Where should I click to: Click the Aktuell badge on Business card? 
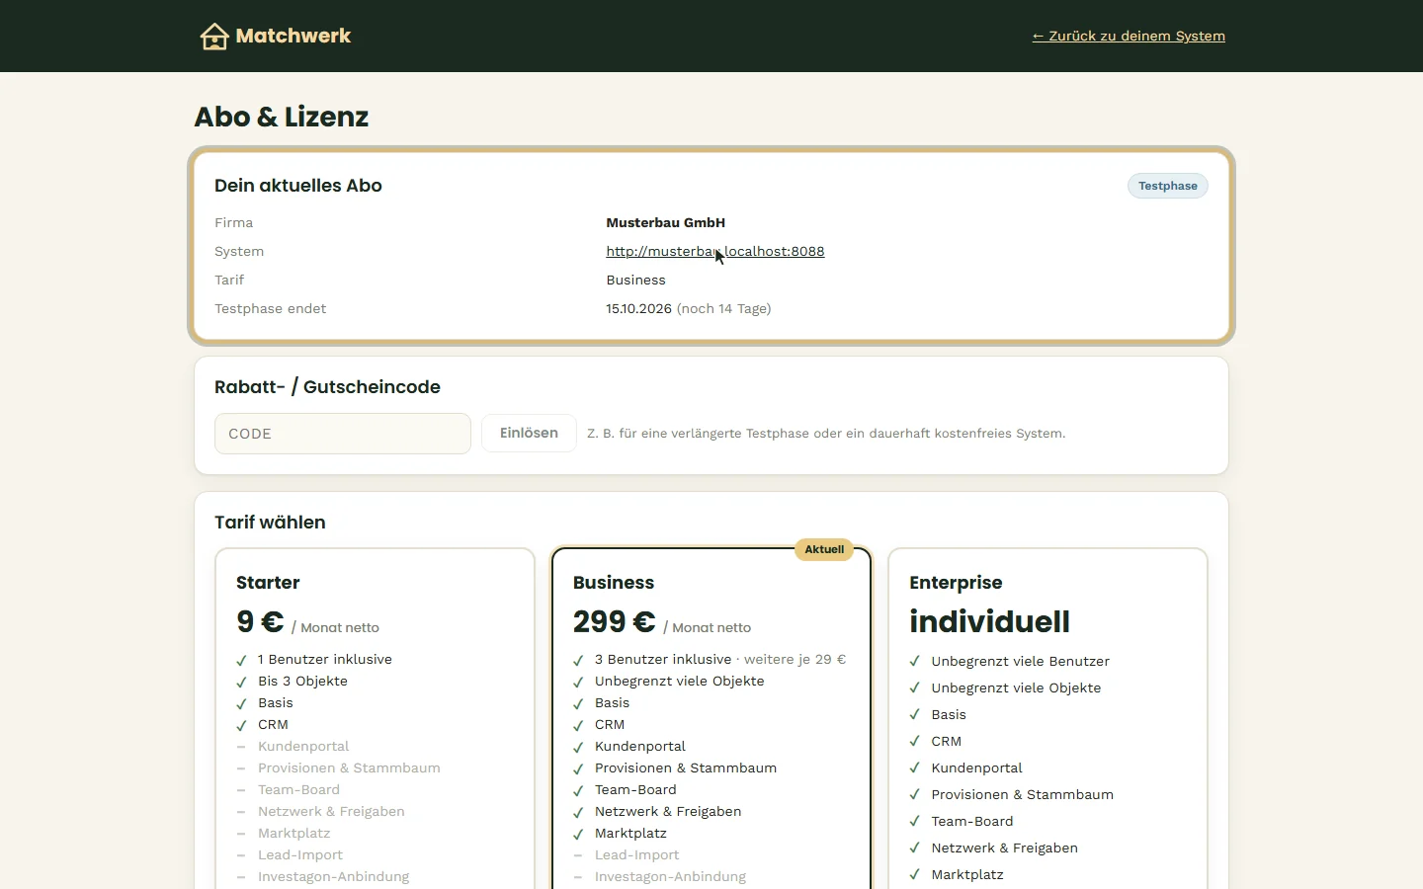click(824, 549)
